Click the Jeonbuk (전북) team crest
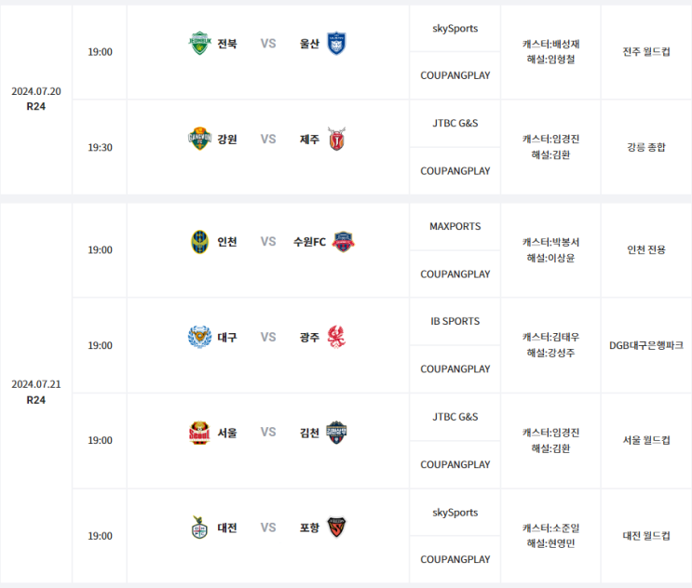The width and height of the screenshot is (692, 588). point(198,44)
